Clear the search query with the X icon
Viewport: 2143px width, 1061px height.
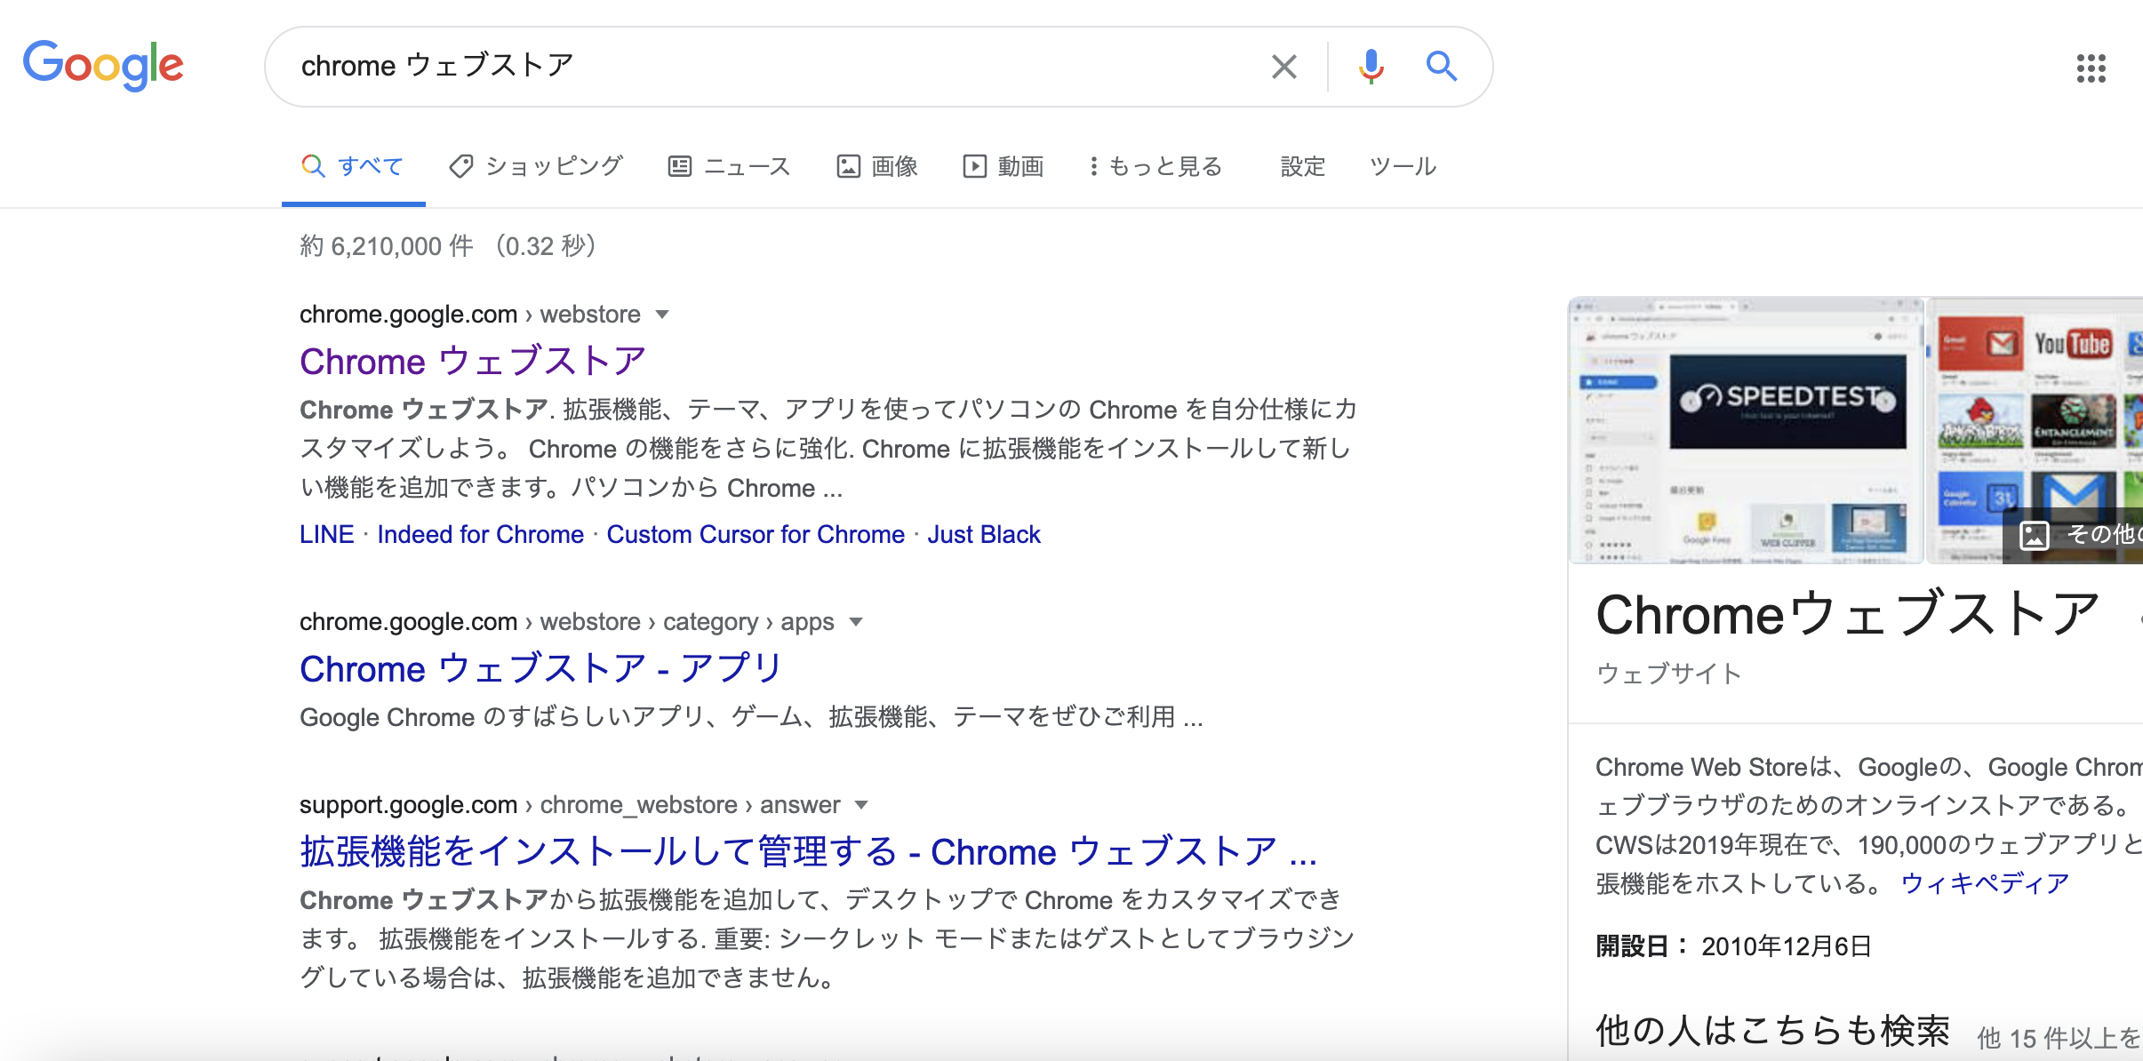(1283, 66)
